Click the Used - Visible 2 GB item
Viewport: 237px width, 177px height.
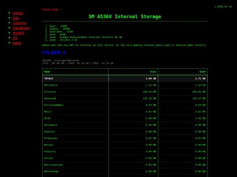pyautogui.click(x=63, y=40)
